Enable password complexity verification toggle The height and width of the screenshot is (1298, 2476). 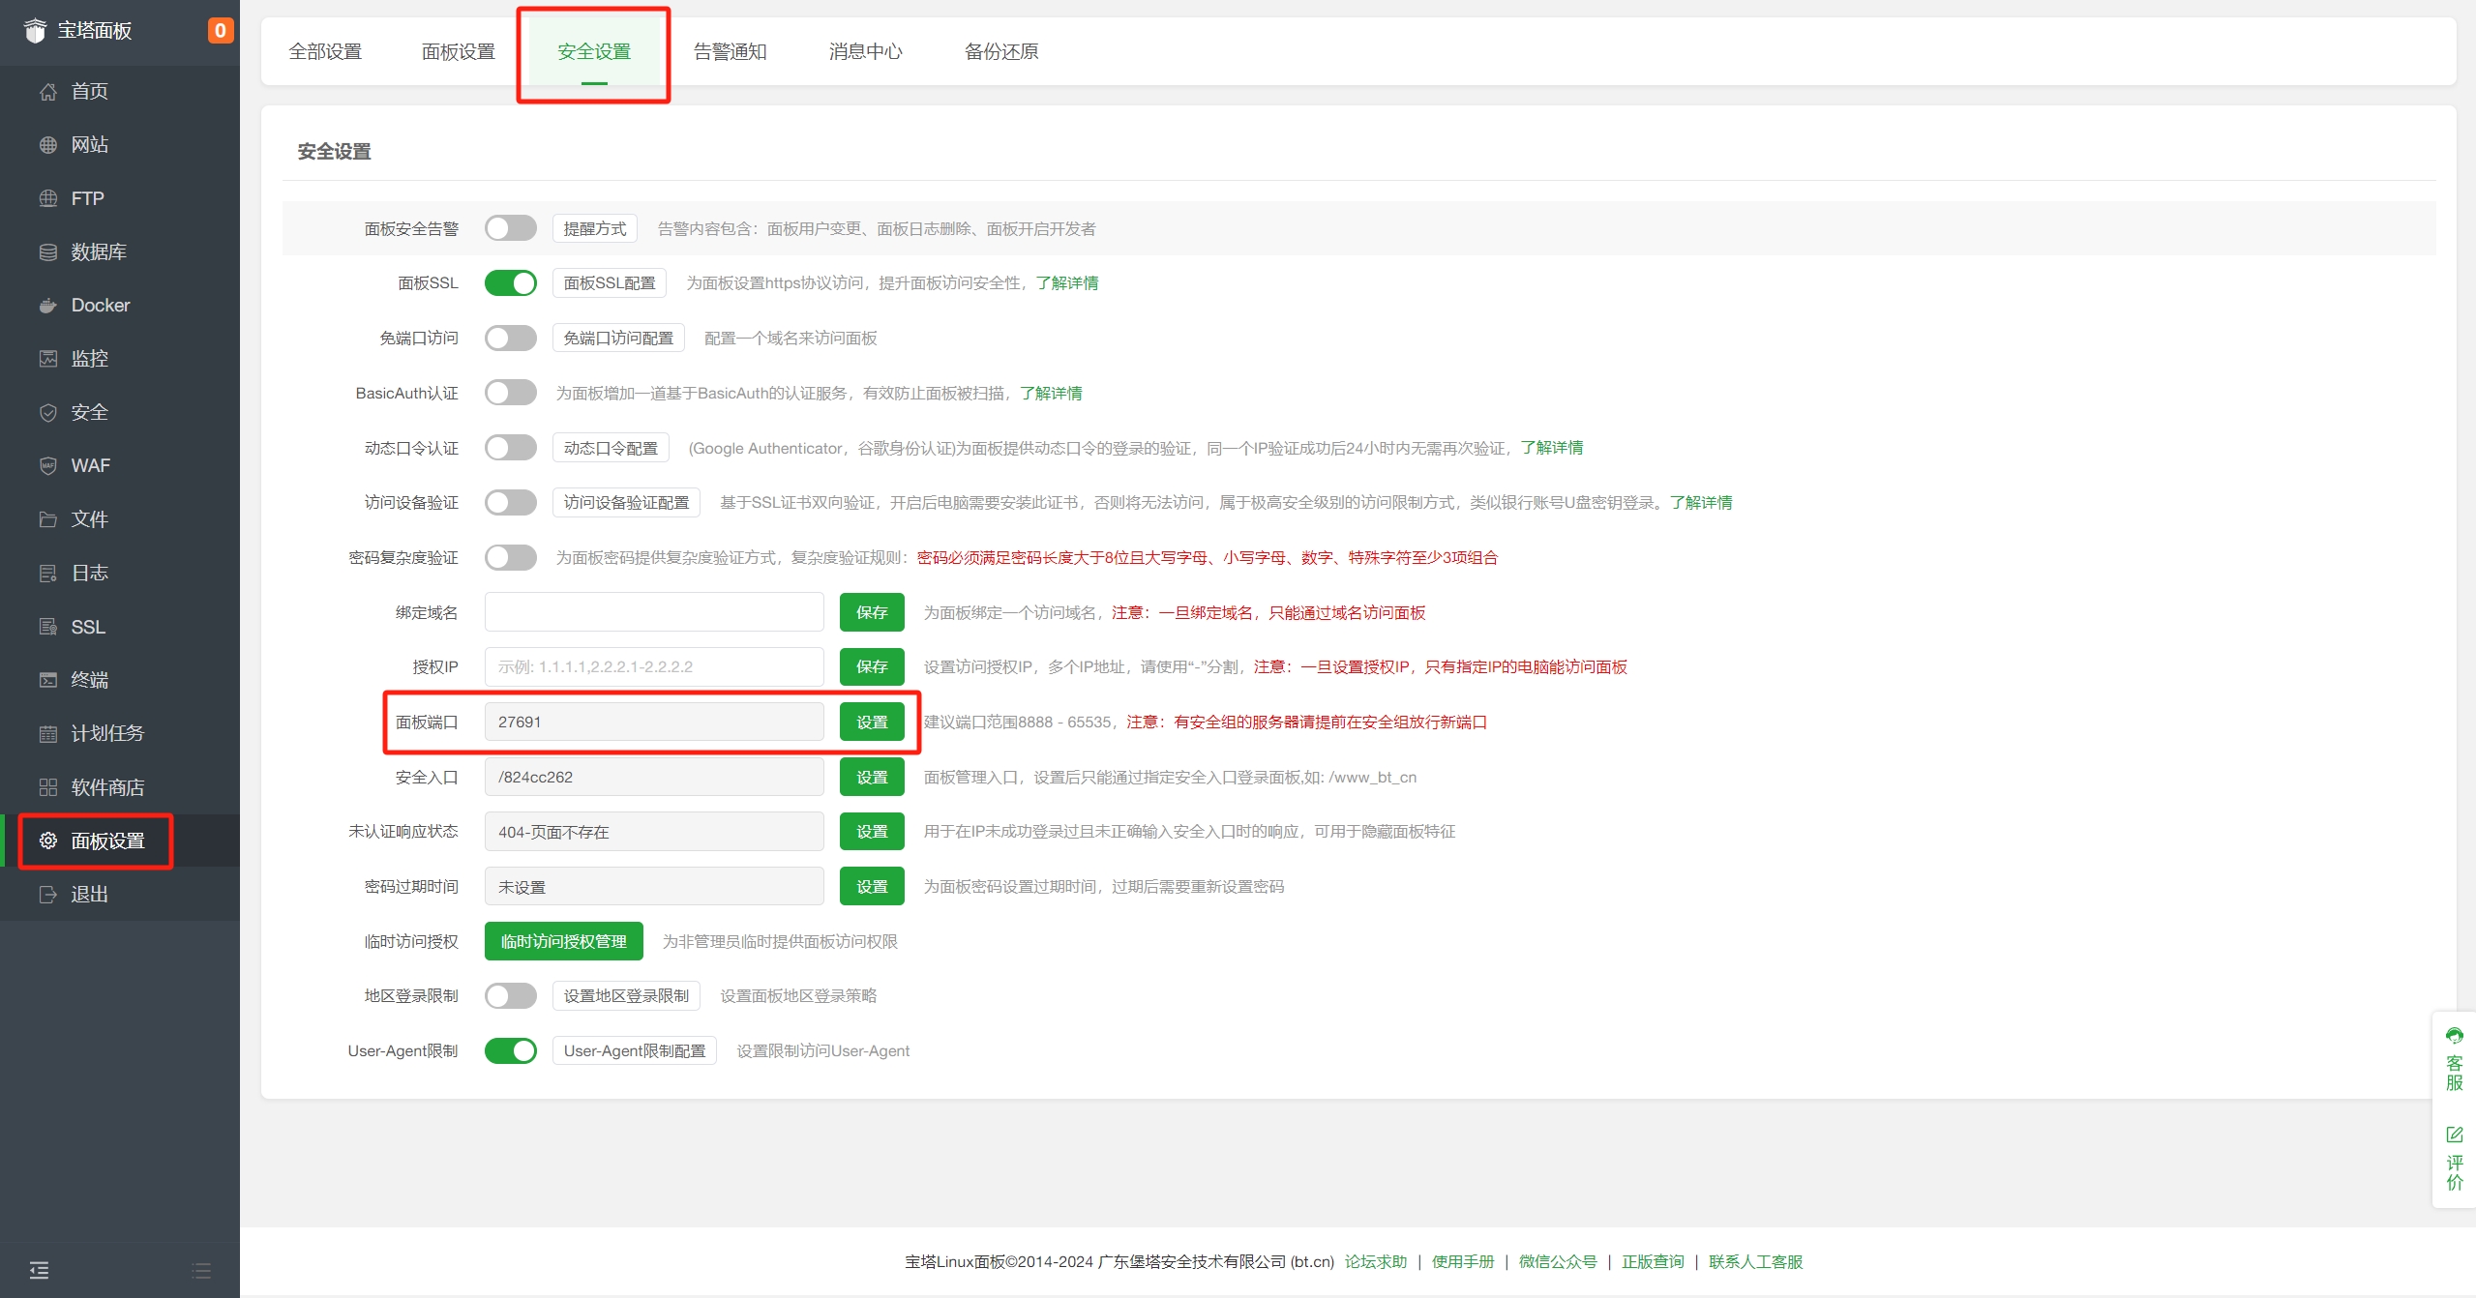[x=510, y=558]
